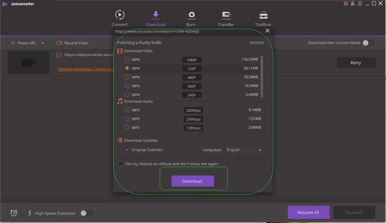Select MP4 360P radio button

(127, 86)
